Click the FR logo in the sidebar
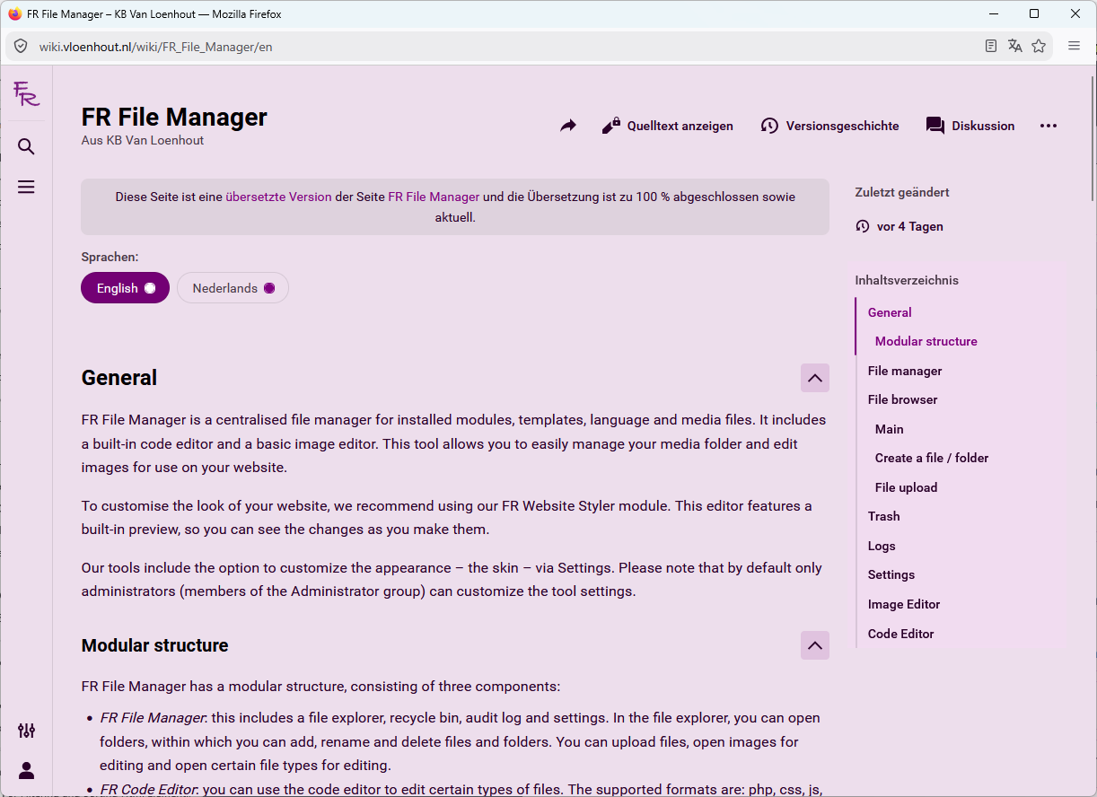Viewport: 1097px width, 797px height. pos(26,93)
